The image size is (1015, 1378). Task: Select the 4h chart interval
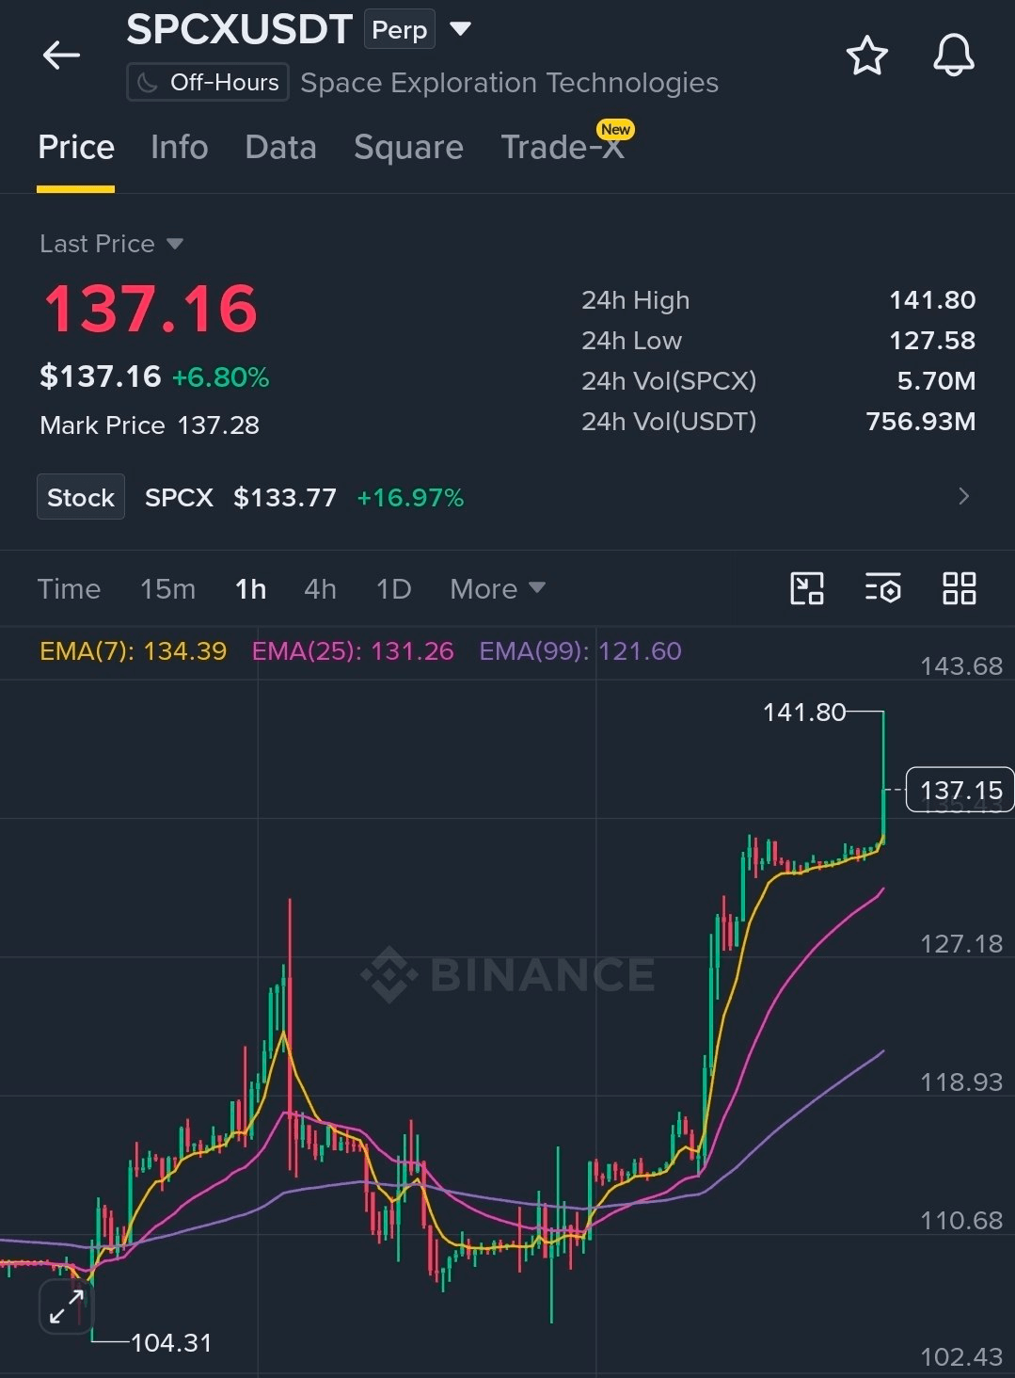320,589
